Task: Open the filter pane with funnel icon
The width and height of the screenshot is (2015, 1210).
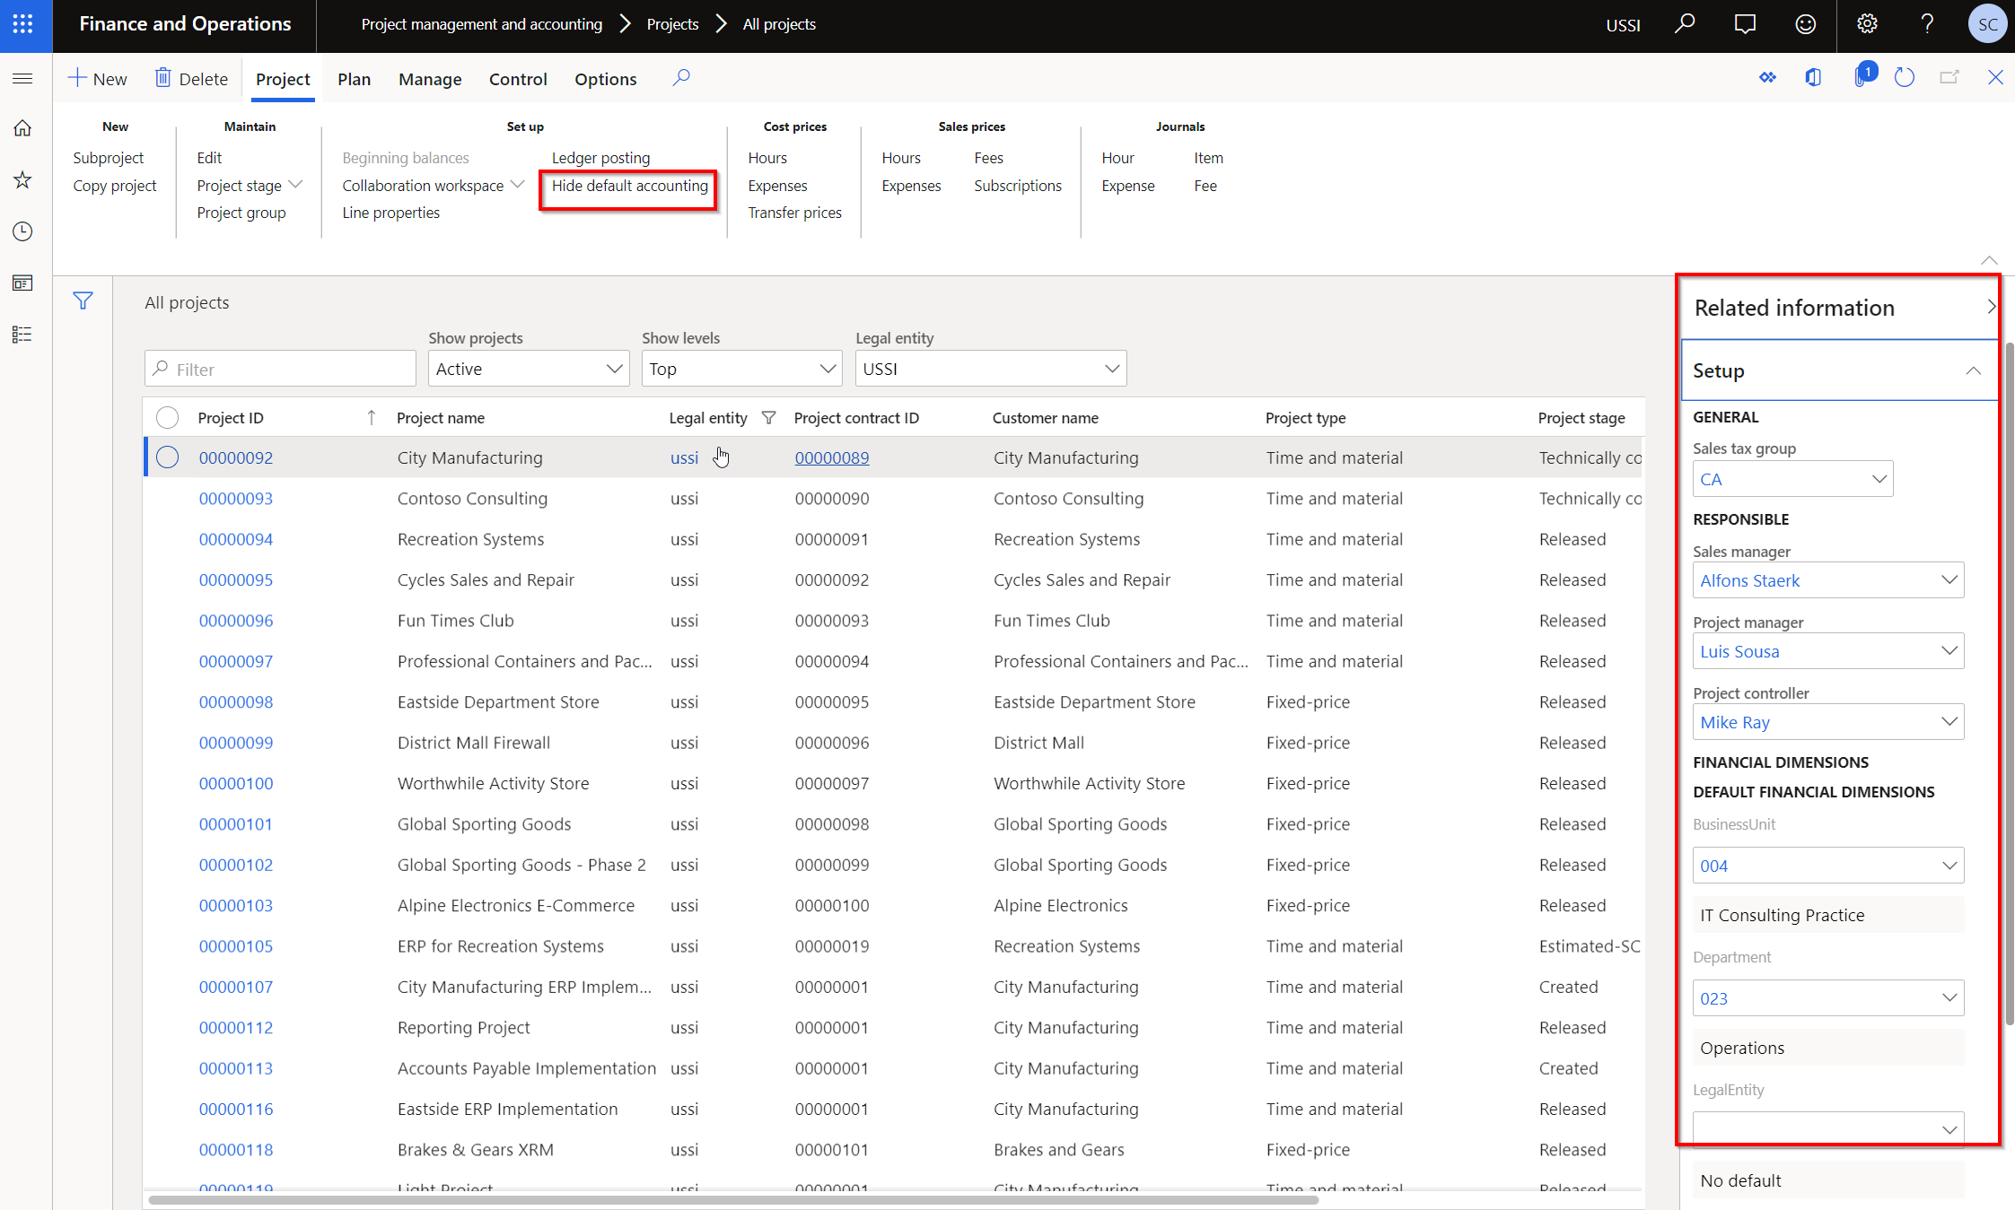Action: coord(82,300)
